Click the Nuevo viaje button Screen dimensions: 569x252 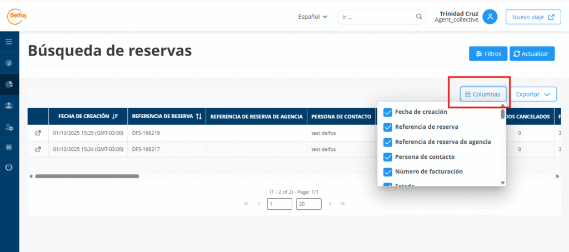(532, 17)
